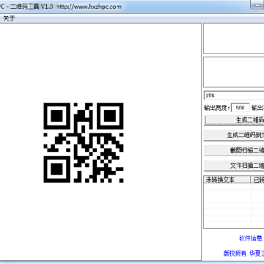Click the second empty text box

coord(234,72)
